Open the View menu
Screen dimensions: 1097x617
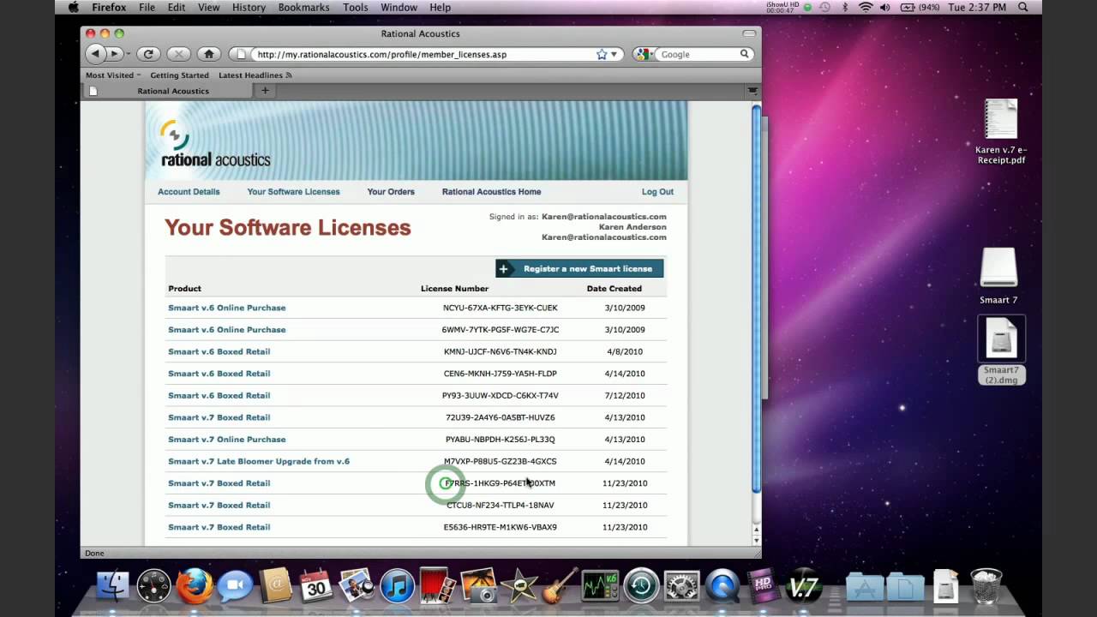coord(209,8)
